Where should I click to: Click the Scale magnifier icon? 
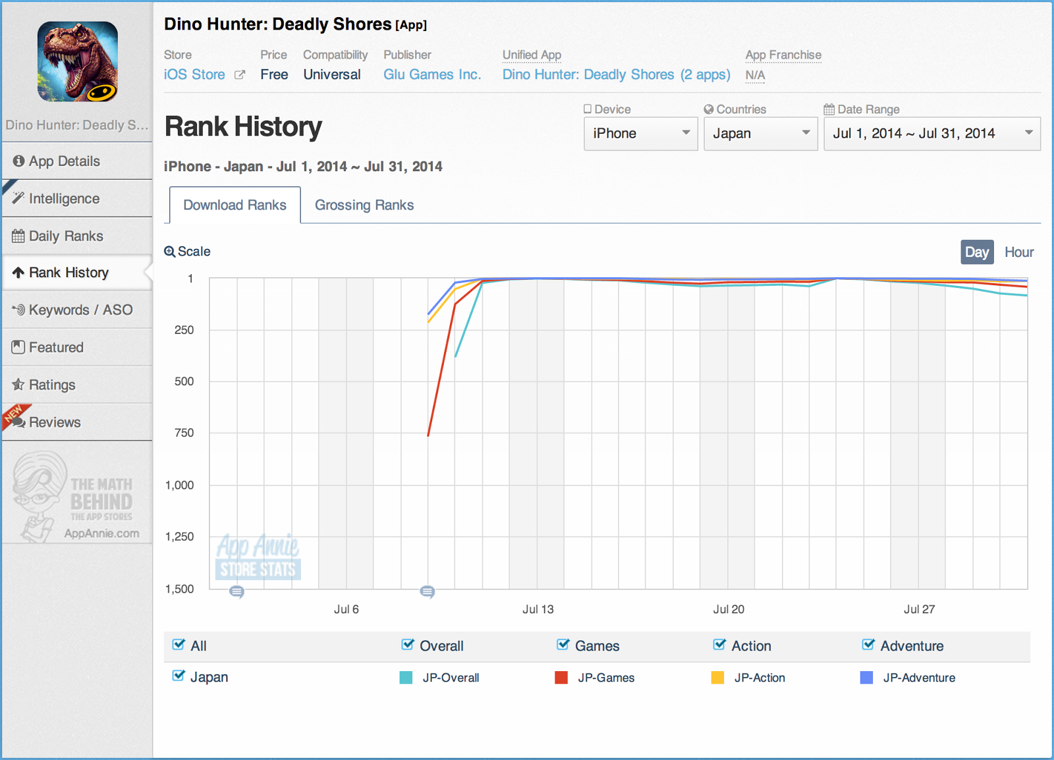tap(169, 252)
